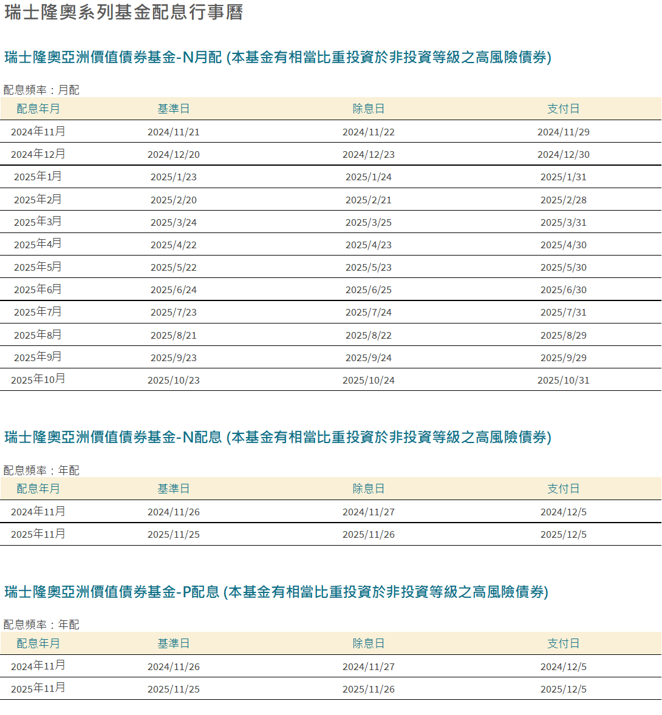Click 2025/12/5 in P配息 table

coord(564,689)
